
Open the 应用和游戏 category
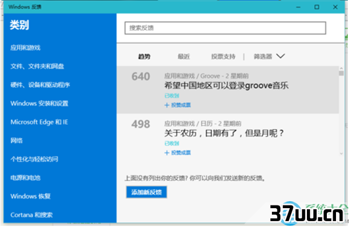pyautogui.click(x=25, y=47)
